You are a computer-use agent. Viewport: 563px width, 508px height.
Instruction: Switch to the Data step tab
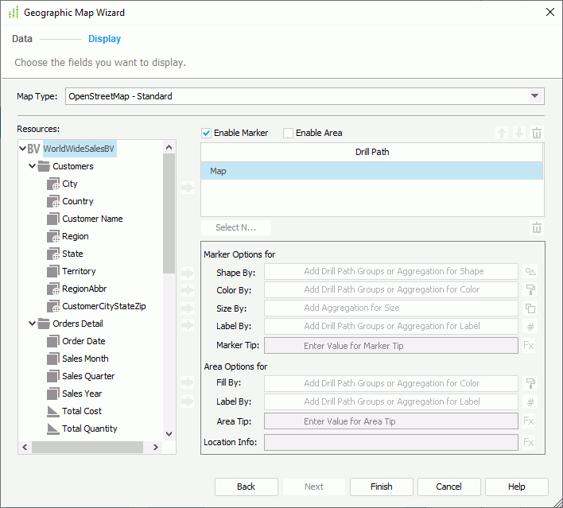click(22, 38)
